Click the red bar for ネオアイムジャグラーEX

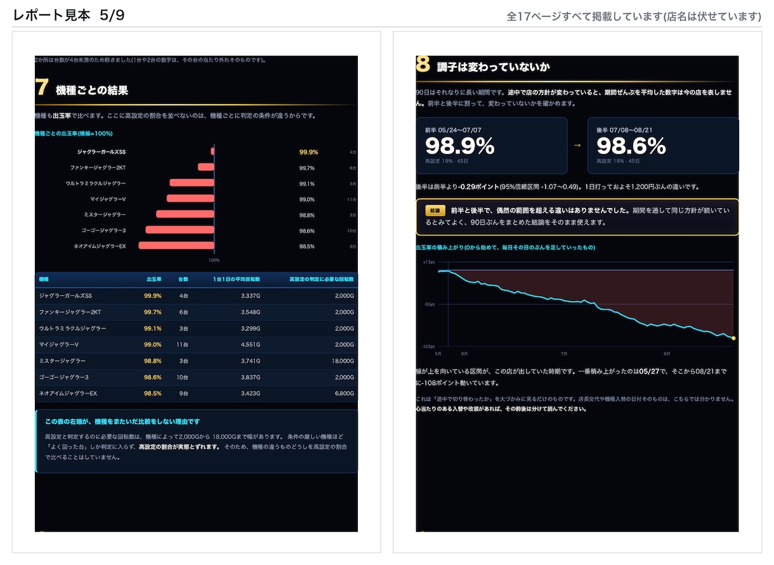(x=176, y=245)
